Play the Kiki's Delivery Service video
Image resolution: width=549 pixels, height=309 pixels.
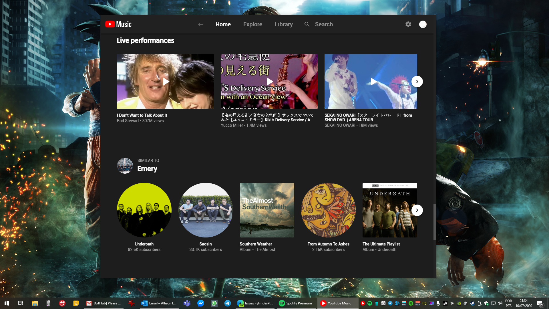tap(269, 81)
